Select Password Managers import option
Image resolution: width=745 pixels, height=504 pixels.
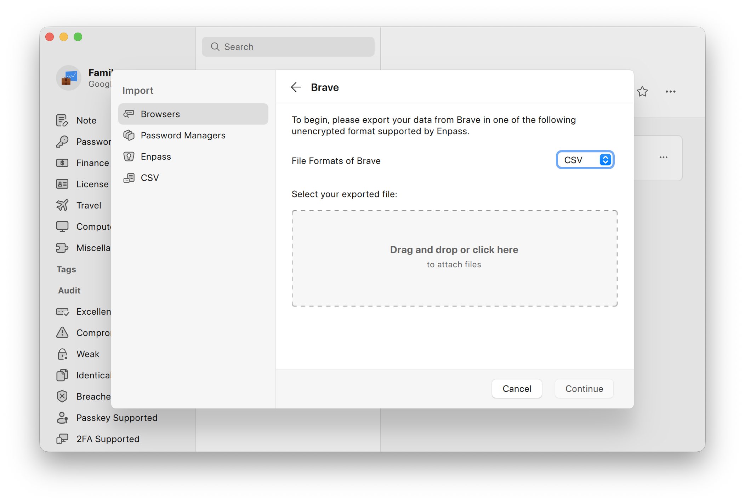[x=193, y=135]
